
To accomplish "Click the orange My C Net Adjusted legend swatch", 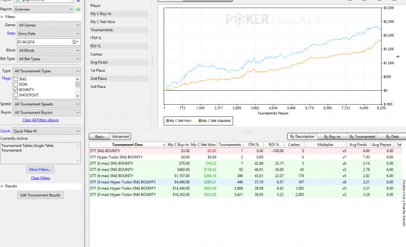I will tap(200, 121).
